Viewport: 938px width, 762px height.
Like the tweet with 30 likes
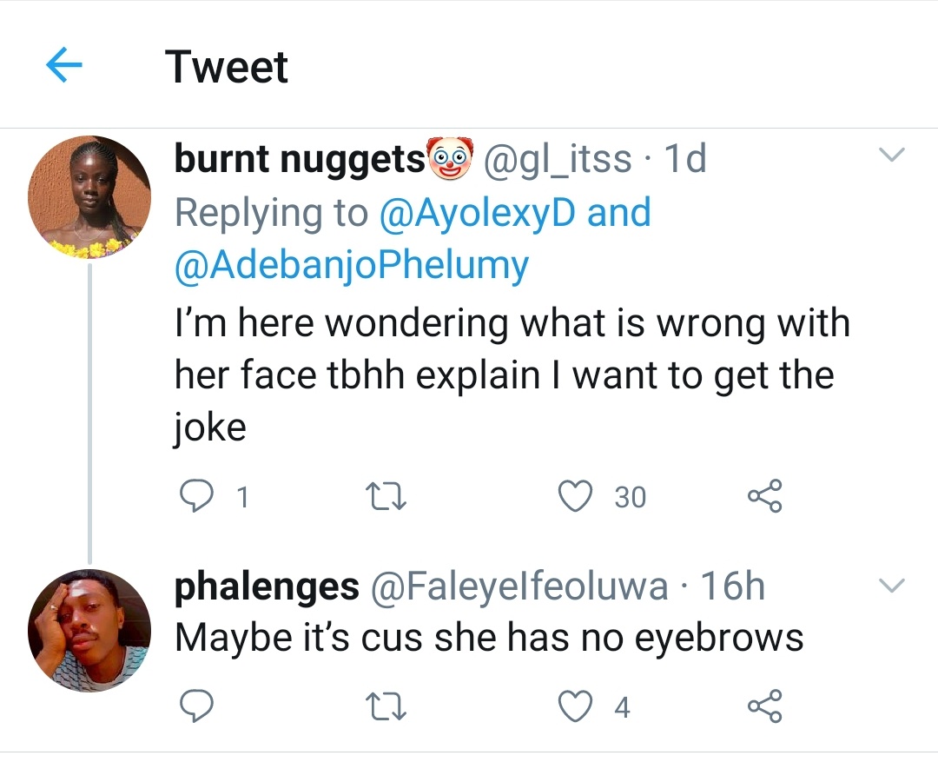pos(574,497)
